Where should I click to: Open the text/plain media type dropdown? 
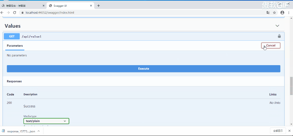[x=46, y=121]
